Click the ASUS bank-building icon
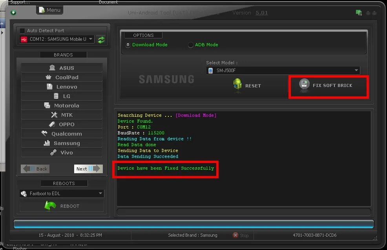Viewport: 387px width, 250px height. click(x=52, y=67)
